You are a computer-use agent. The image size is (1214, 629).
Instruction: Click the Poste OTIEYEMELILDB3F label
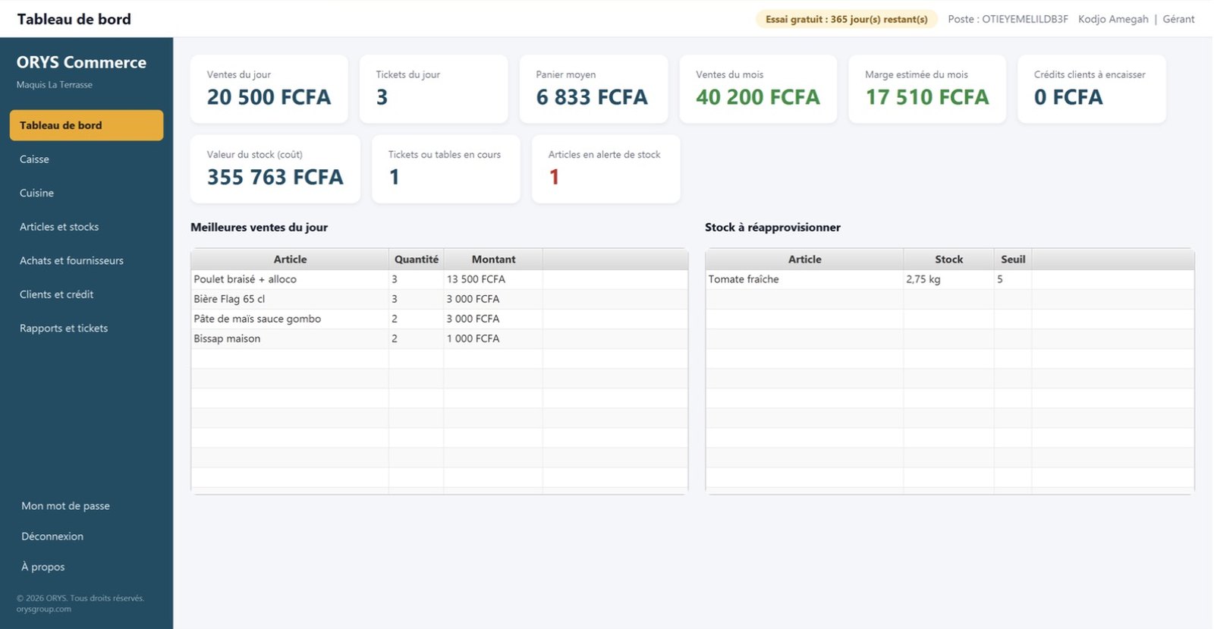(x=1008, y=19)
